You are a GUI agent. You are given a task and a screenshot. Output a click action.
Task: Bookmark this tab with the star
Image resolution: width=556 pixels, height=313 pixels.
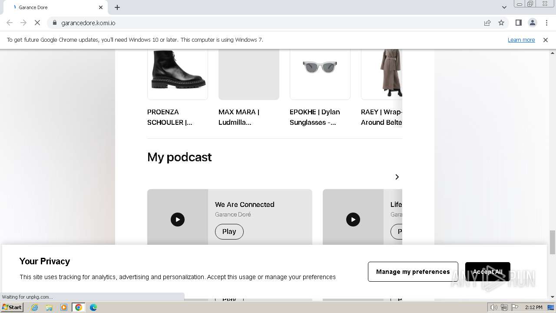click(x=501, y=23)
